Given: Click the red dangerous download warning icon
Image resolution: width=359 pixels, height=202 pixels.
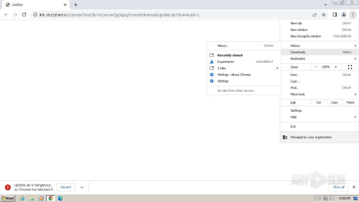Looking at the screenshot, I should pos(8,187).
